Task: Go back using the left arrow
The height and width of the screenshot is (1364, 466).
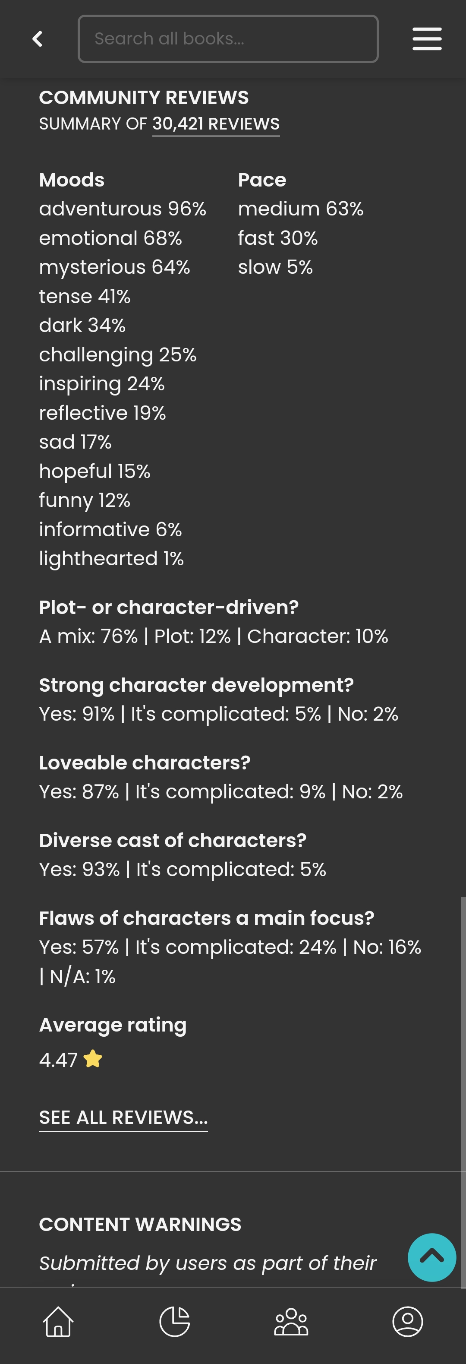Action: (37, 39)
